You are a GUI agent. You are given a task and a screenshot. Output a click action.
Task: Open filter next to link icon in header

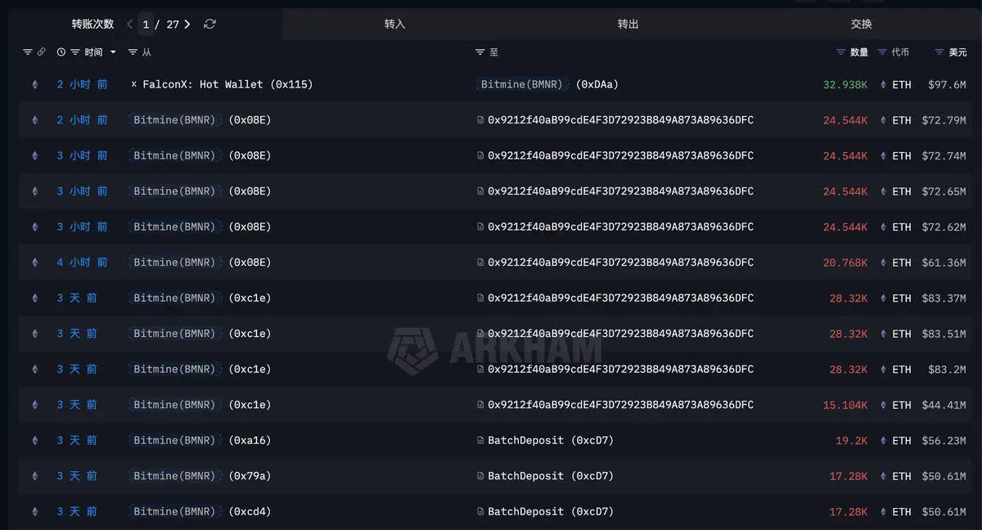click(x=28, y=52)
